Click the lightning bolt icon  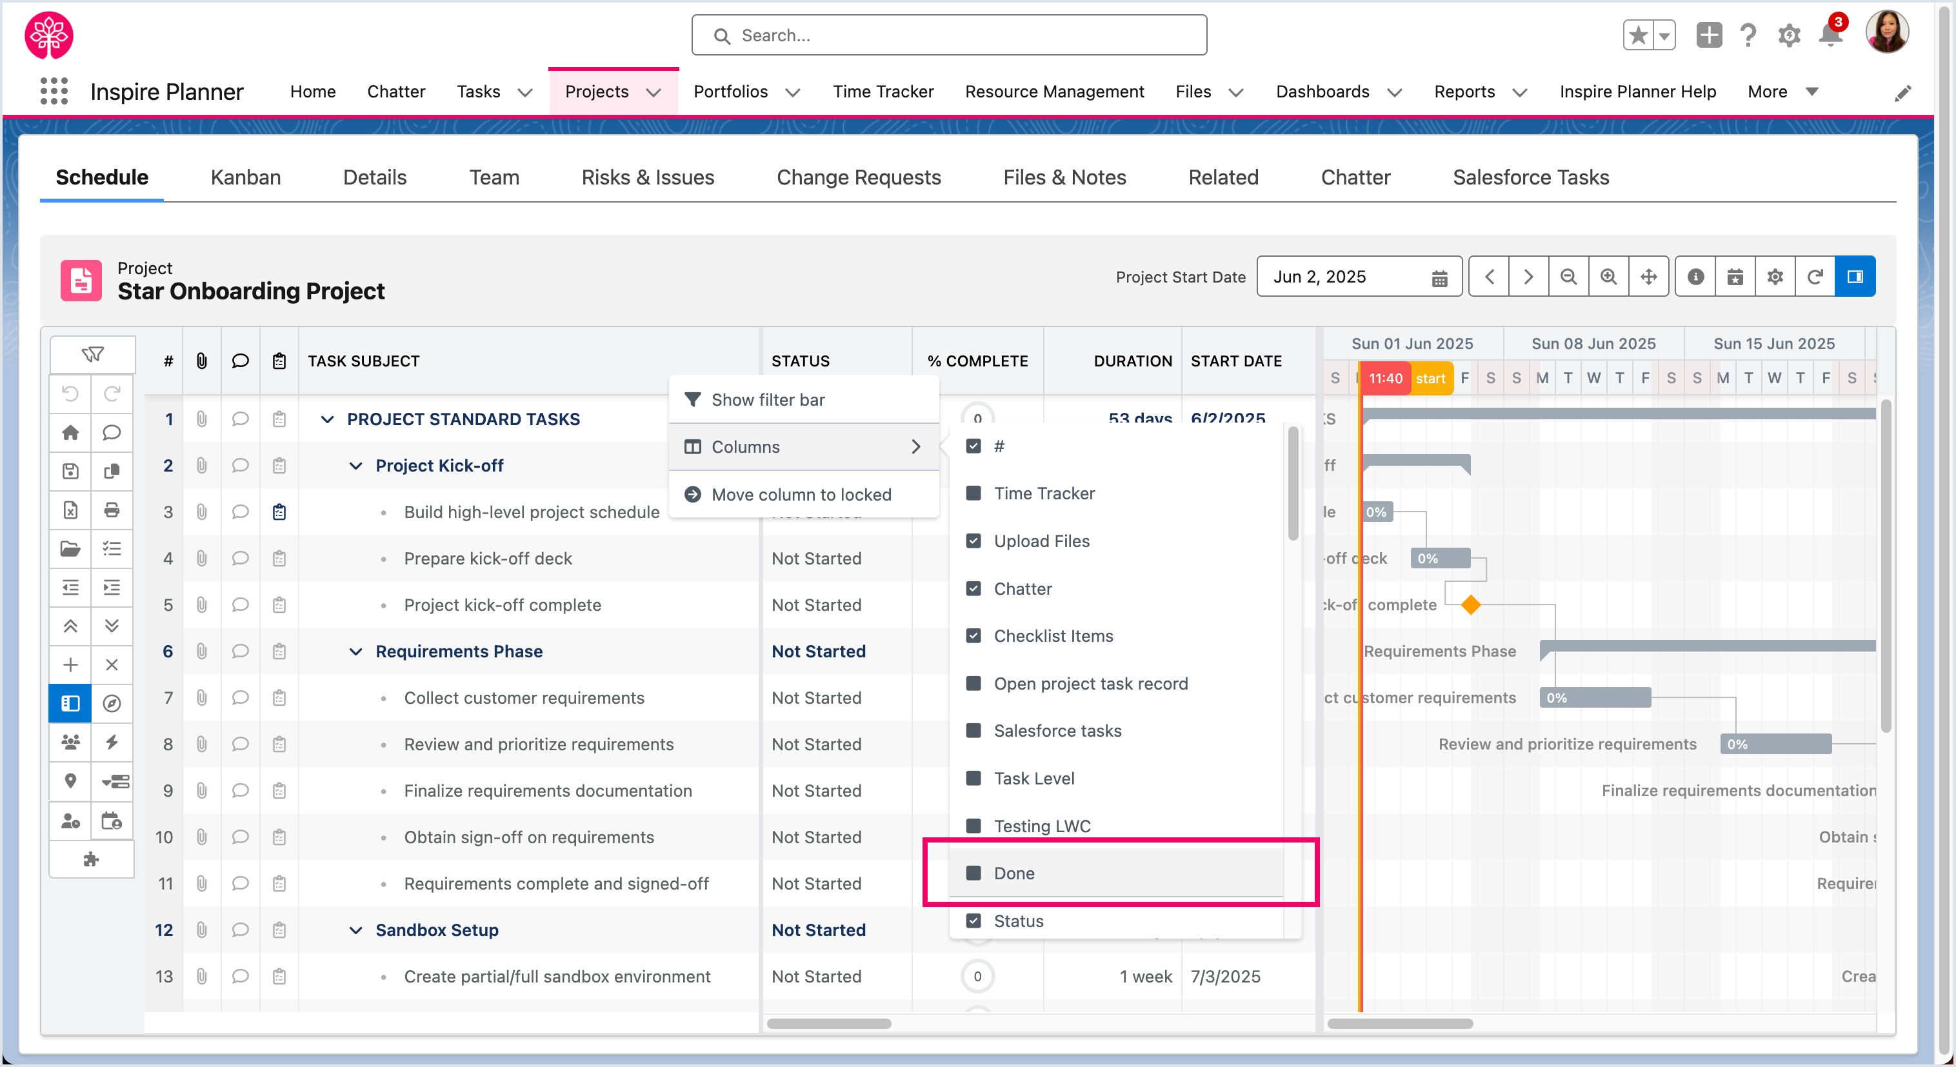pyautogui.click(x=112, y=742)
